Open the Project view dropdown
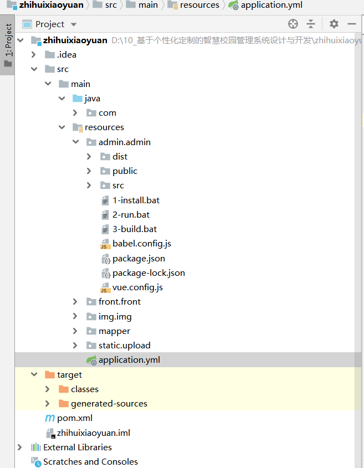The height and width of the screenshot is (468, 364). coord(74,24)
